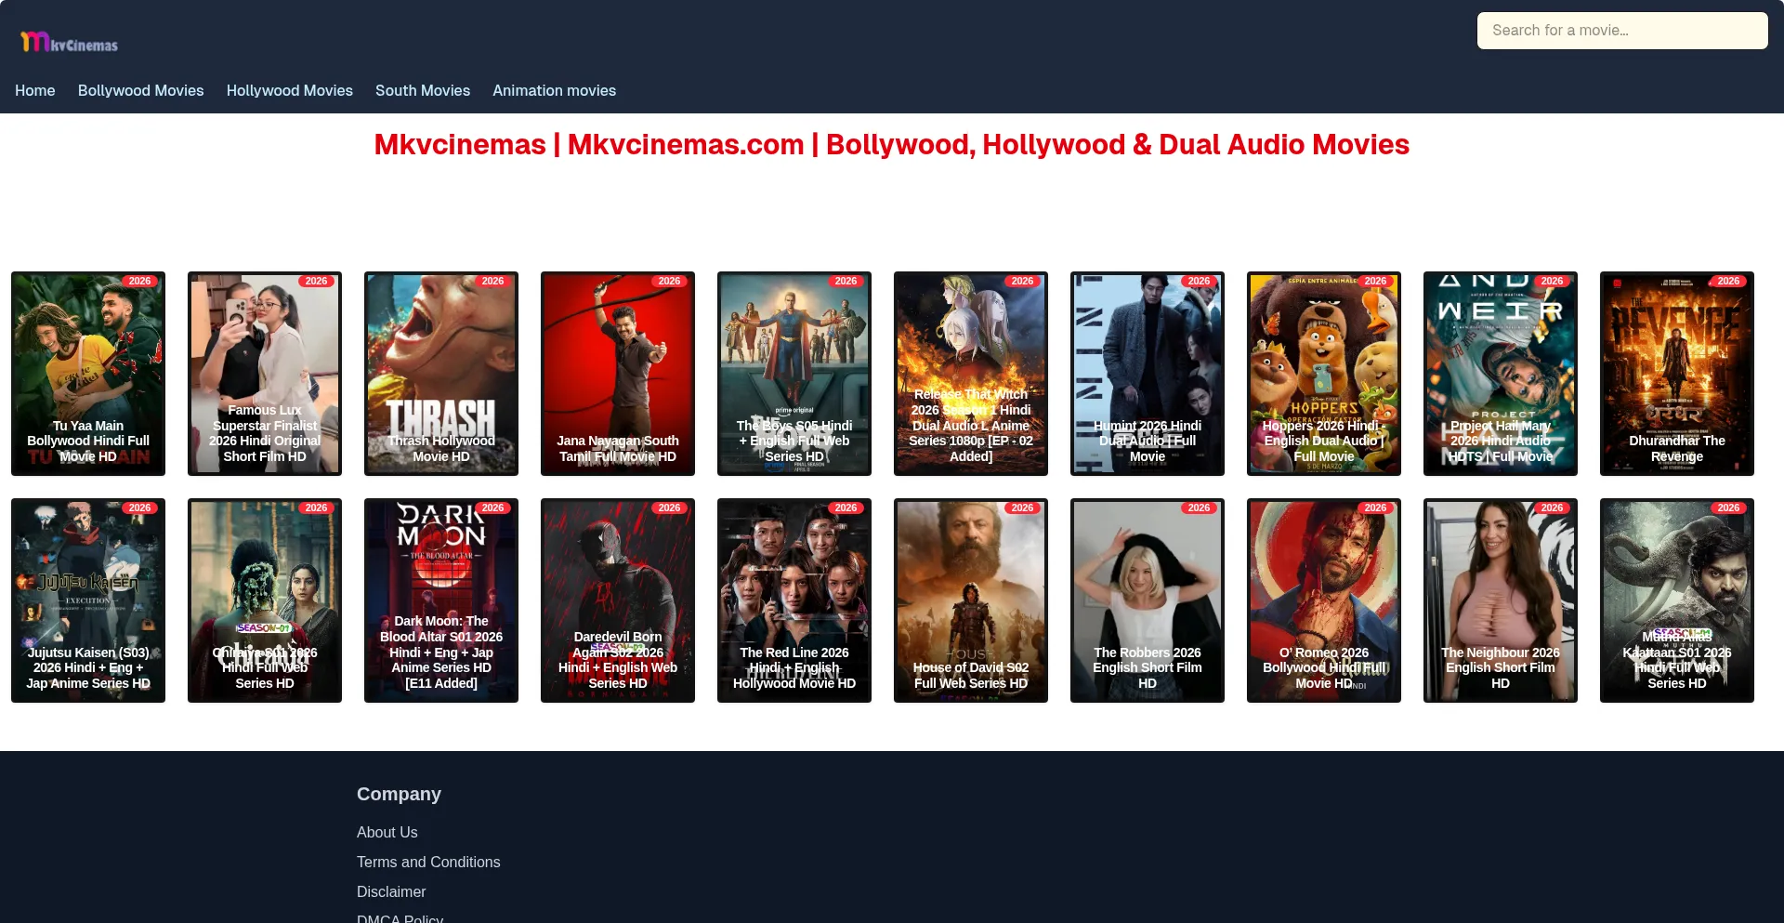Open the Bollywood Movies menu item
The image size is (1784, 923).
click(x=141, y=90)
